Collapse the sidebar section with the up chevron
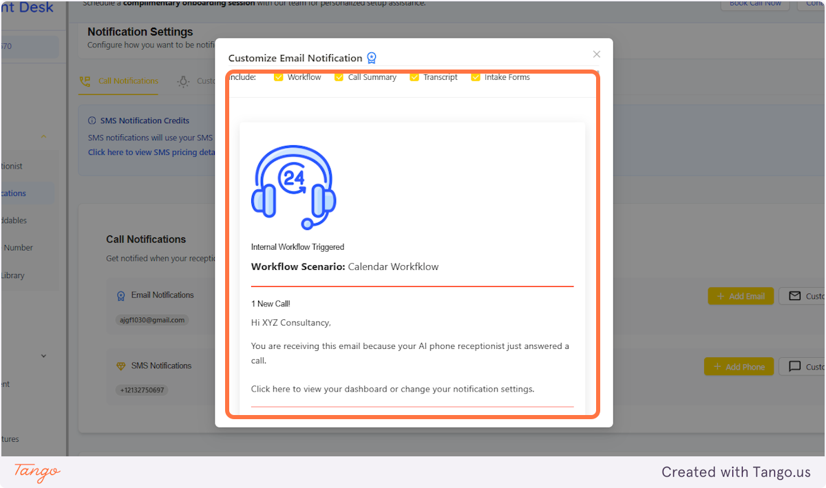 coord(43,136)
